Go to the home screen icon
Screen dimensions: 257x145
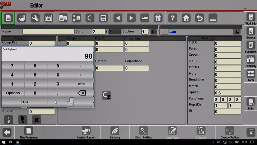pyautogui.click(x=186, y=18)
